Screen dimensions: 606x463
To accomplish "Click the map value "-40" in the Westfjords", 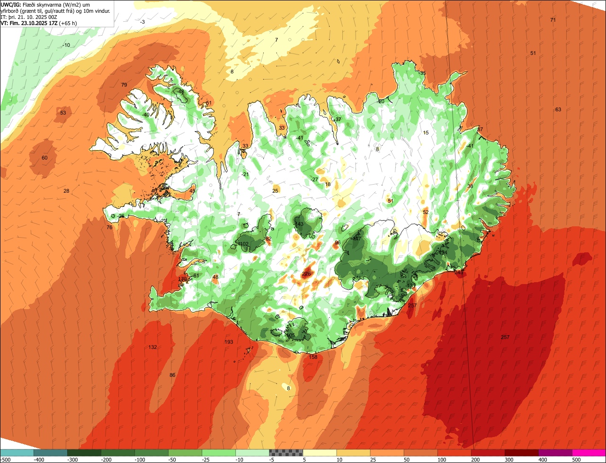I will point(145,115).
